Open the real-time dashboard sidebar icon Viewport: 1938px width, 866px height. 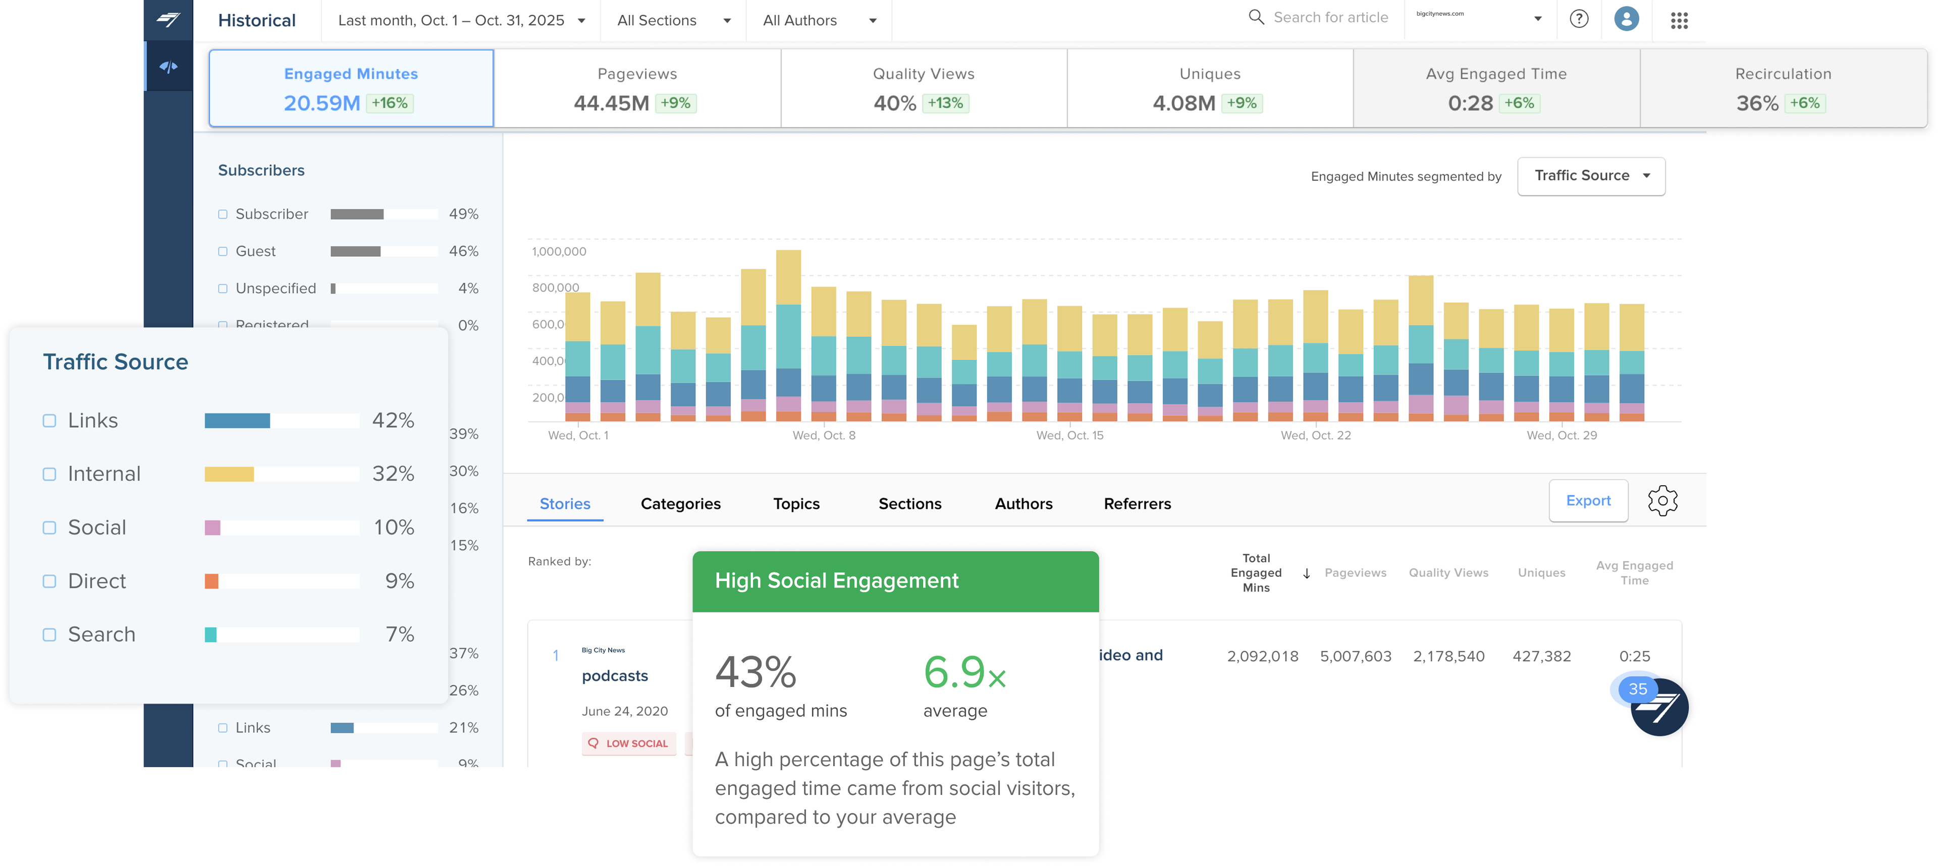(x=168, y=68)
